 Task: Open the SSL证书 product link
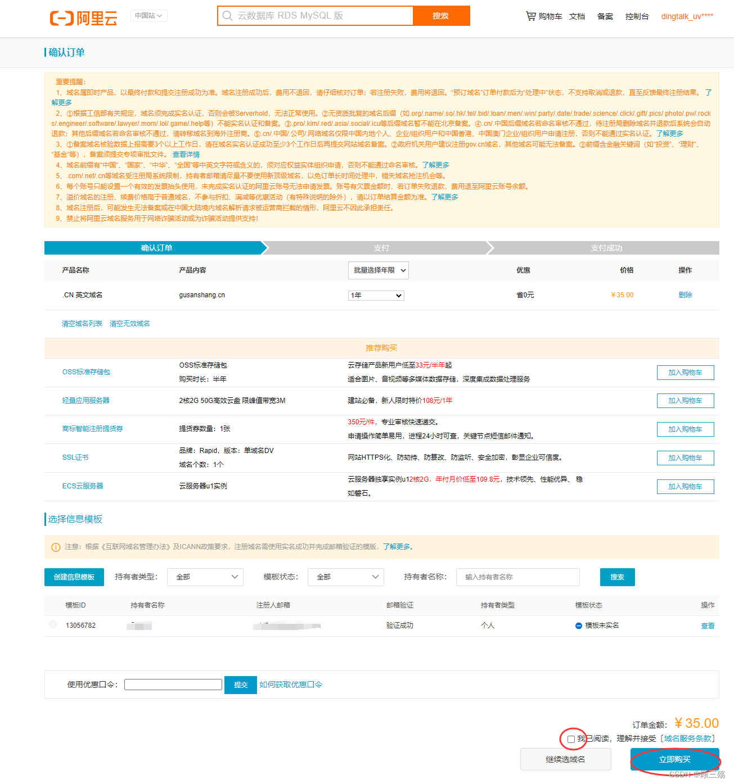tap(75, 457)
